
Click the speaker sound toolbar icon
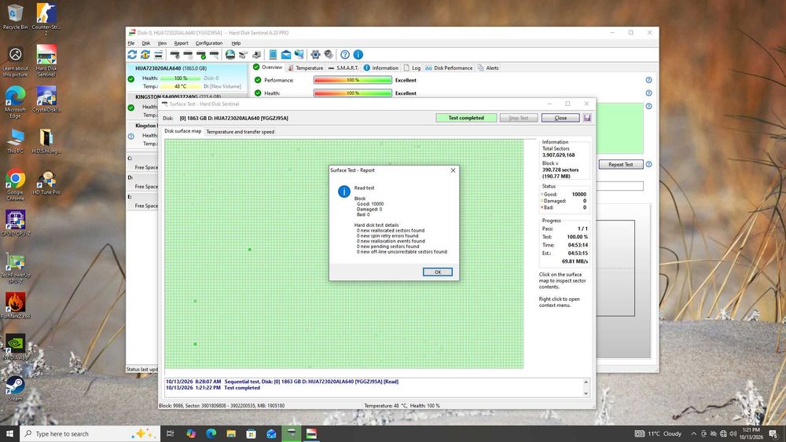point(329,54)
